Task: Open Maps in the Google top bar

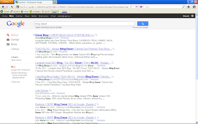Action: 27,16
